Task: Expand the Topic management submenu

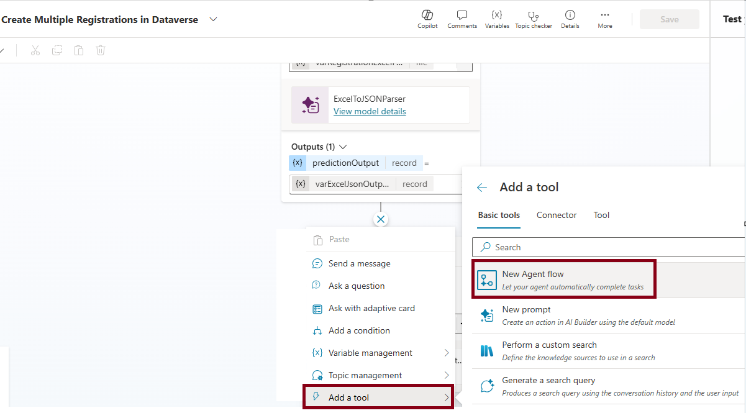Action: click(447, 375)
